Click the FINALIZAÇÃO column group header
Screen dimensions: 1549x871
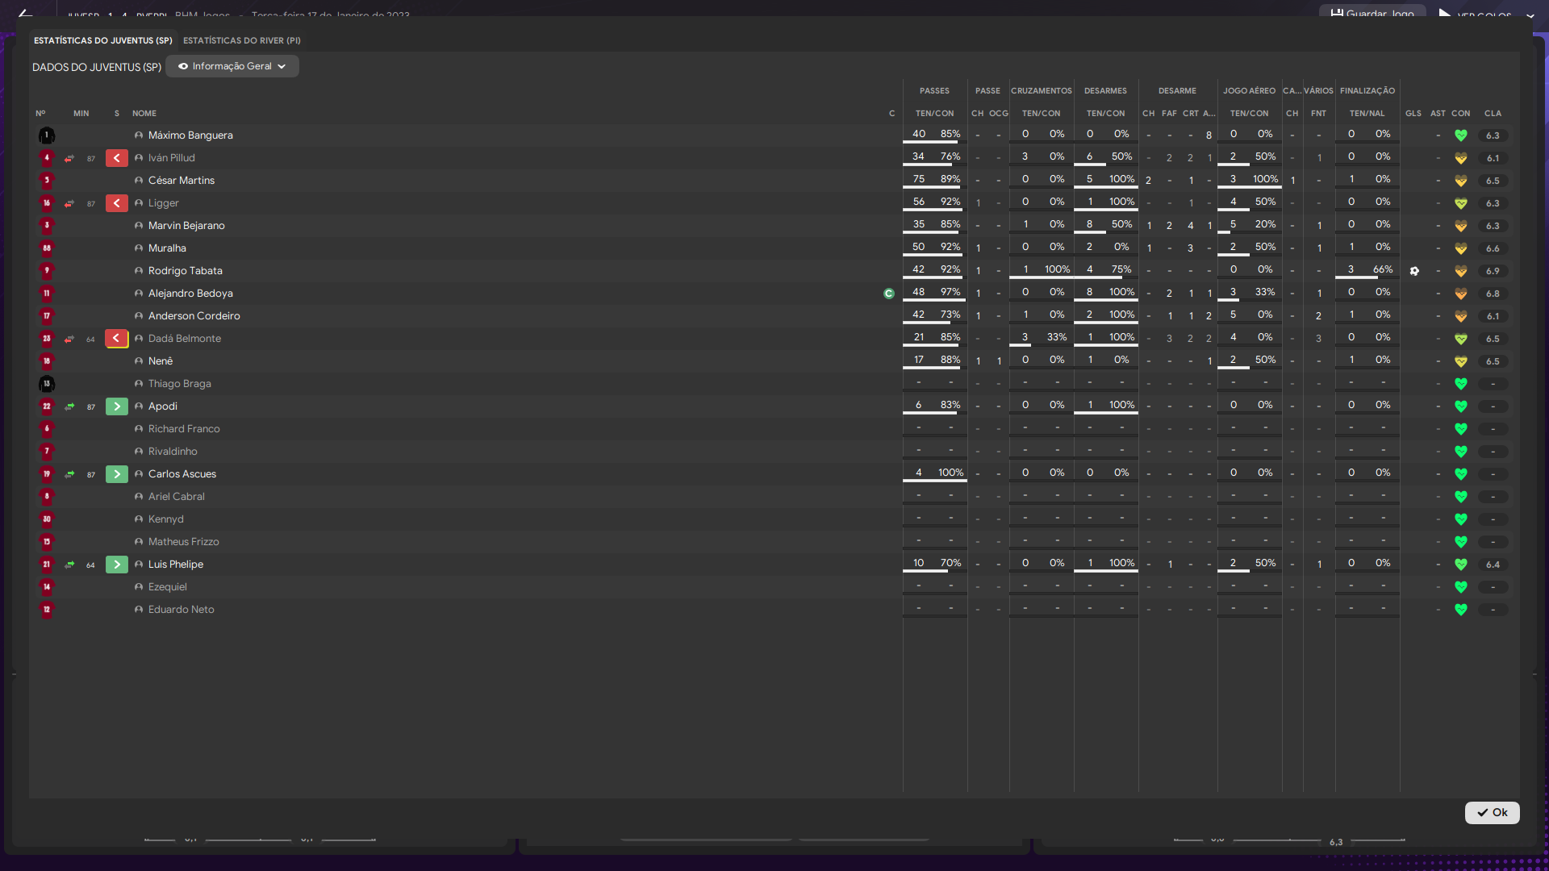[1367, 91]
